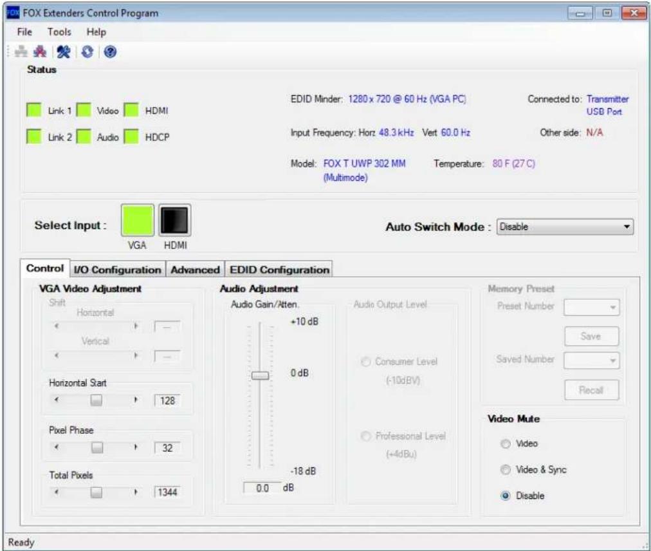The image size is (651, 551).
Task: Switch to the Advanced tab
Action: 195,270
